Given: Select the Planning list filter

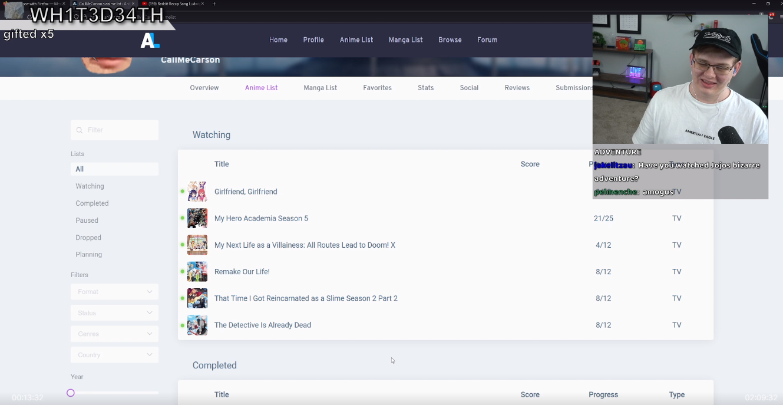Looking at the screenshot, I should [89, 255].
